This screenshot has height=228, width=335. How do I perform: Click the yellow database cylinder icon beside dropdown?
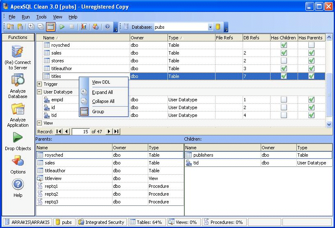218,27
